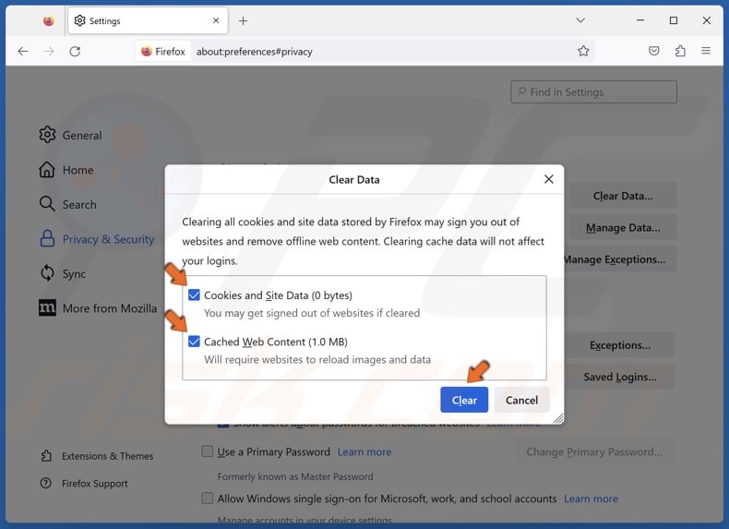Click the Sync arrows icon in sidebar
729x529 pixels.
coord(47,273)
